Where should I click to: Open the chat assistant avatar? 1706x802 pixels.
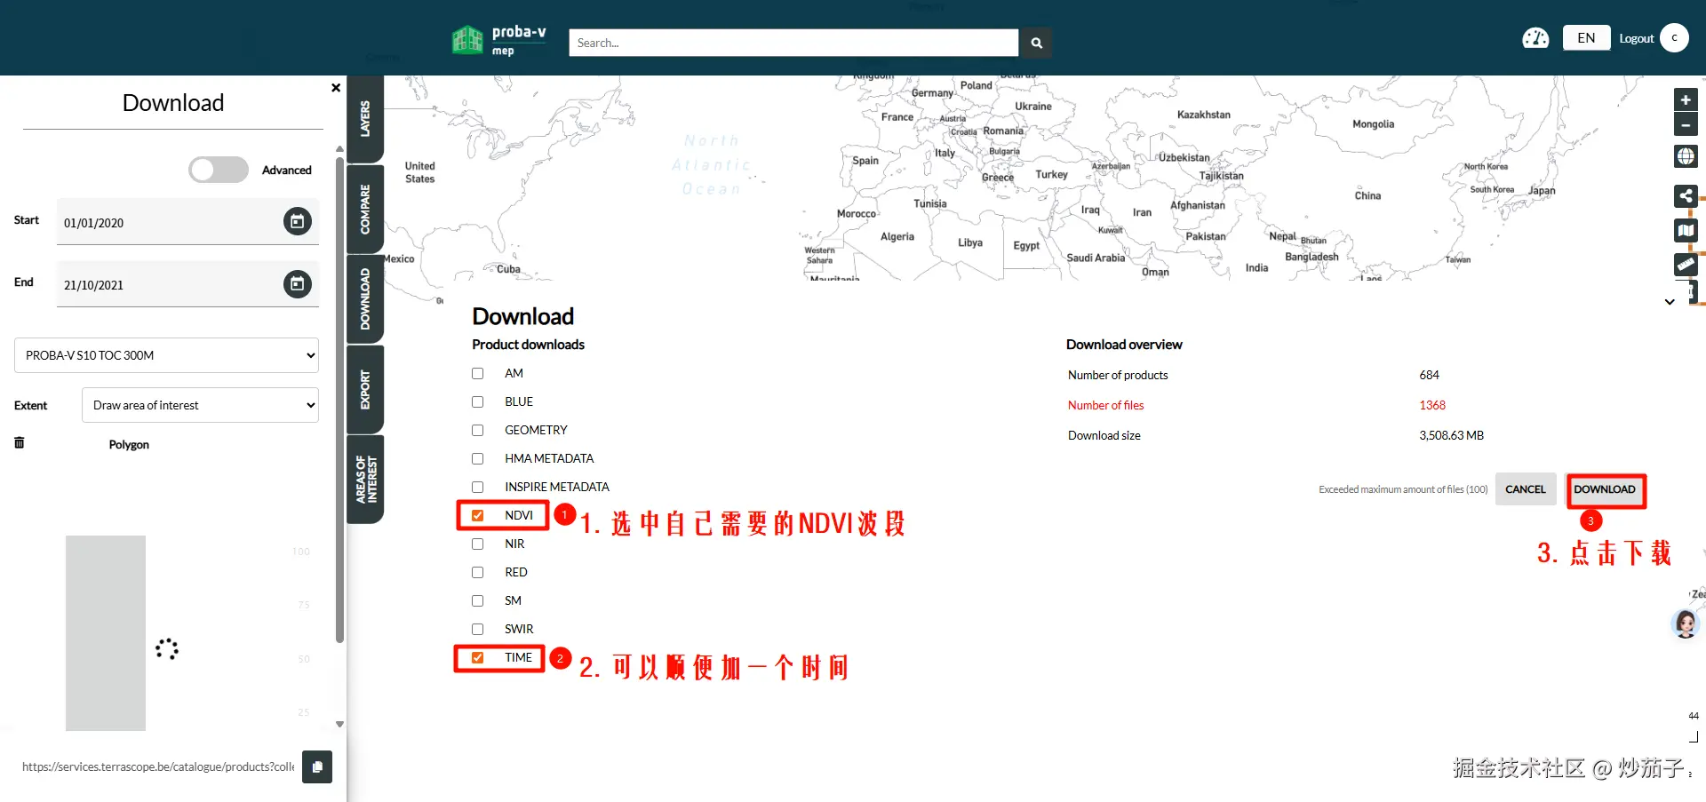(1686, 623)
